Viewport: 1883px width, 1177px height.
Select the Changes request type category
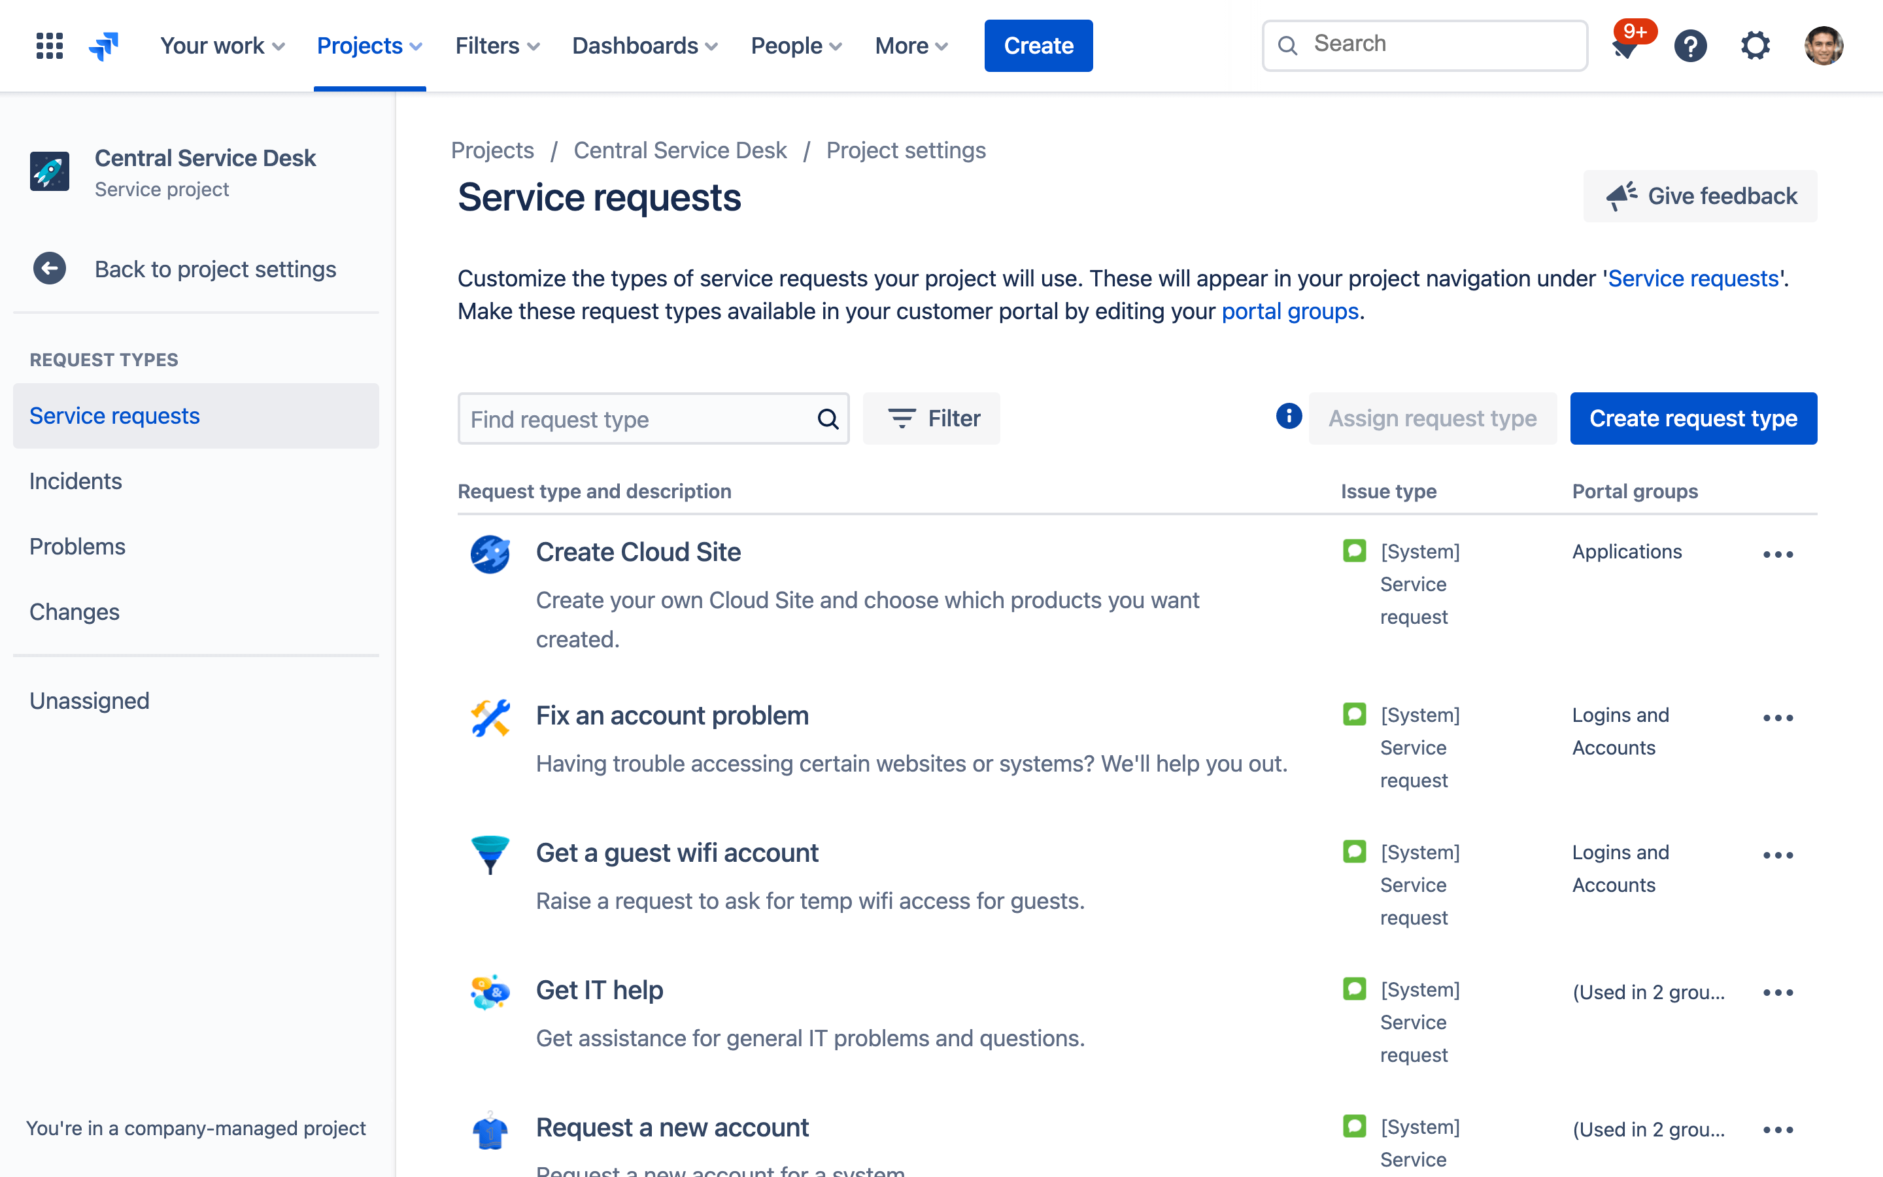point(75,611)
